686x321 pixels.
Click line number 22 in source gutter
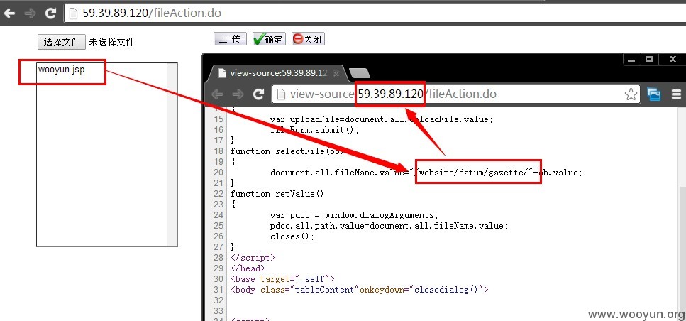coord(218,194)
